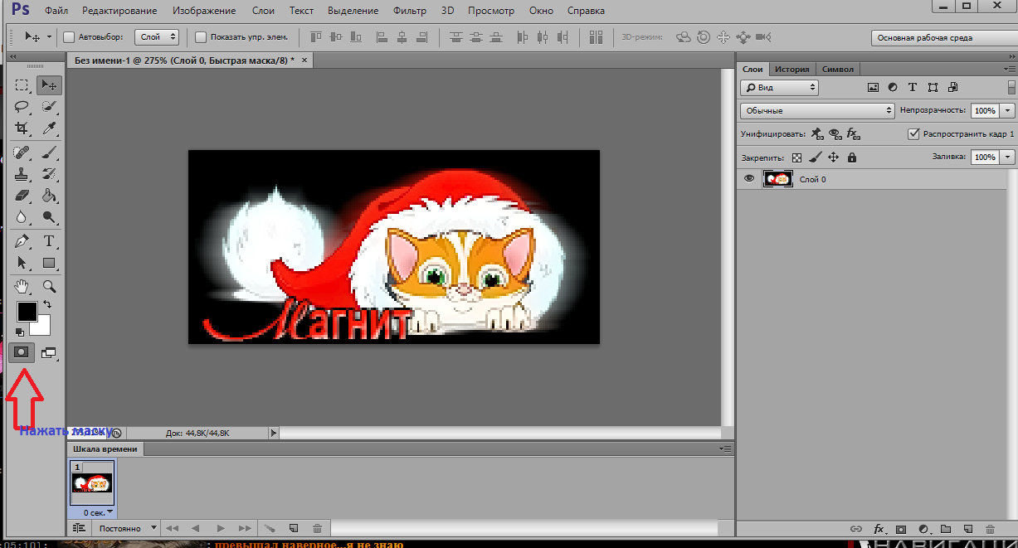Toggle lock all padlock icon
The height and width of the screenshot is (548, 1018).
point(851,157)
